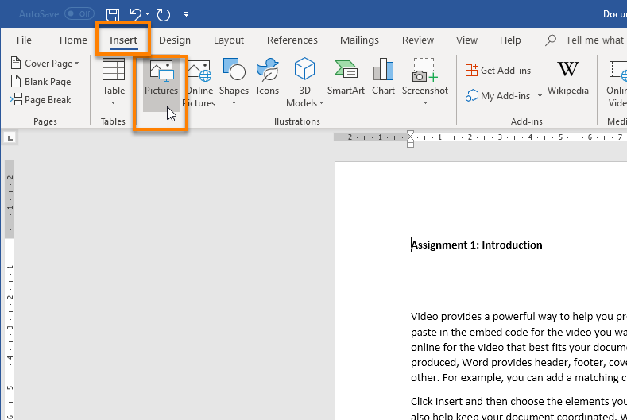Open the Shapes gallery

pyautogui.click(x=234, y=82)
